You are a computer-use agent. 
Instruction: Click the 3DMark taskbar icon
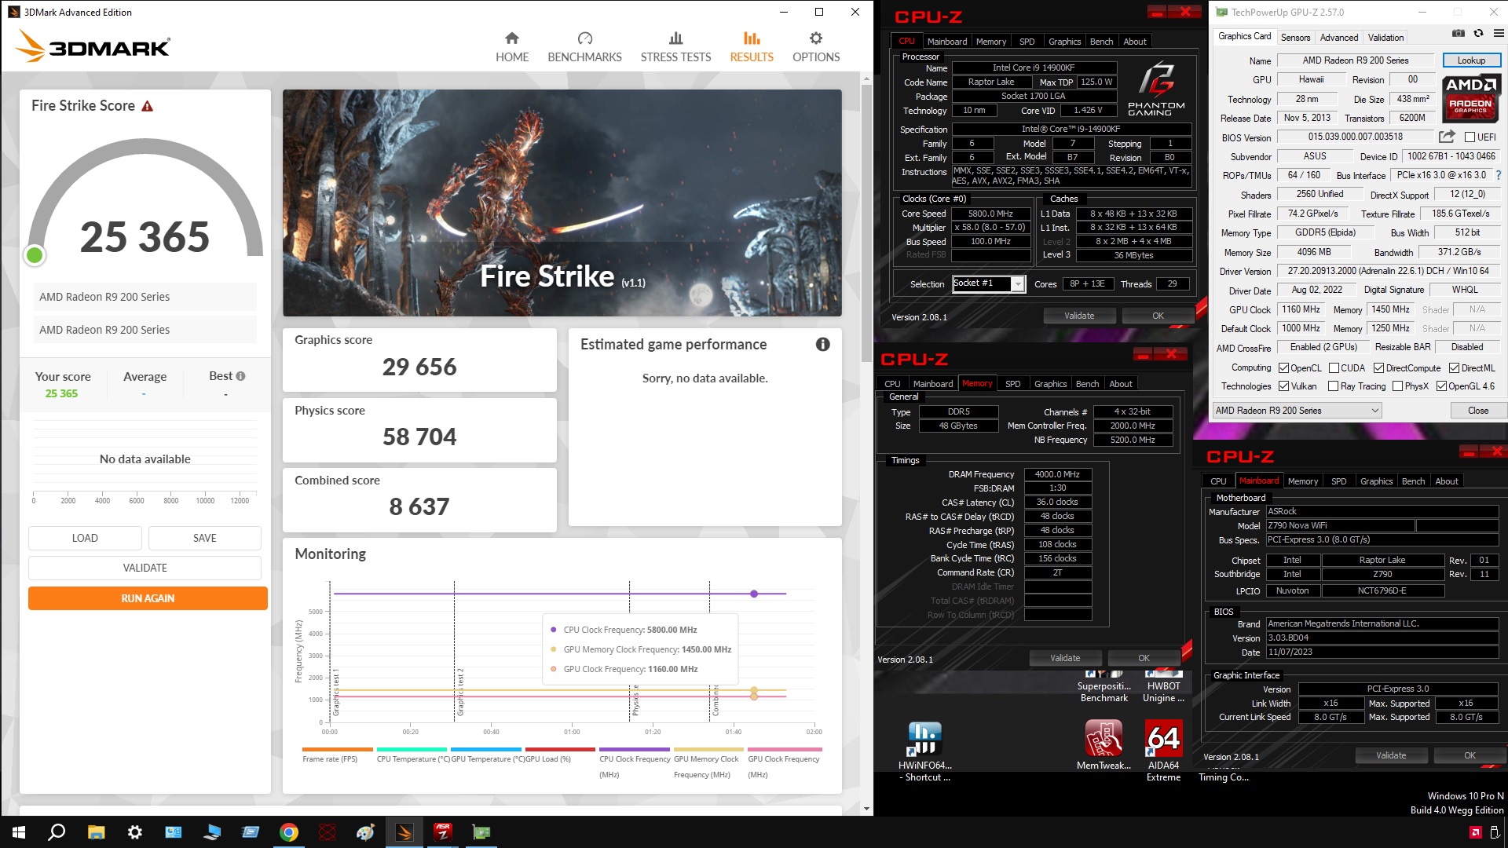pos(404,832)
